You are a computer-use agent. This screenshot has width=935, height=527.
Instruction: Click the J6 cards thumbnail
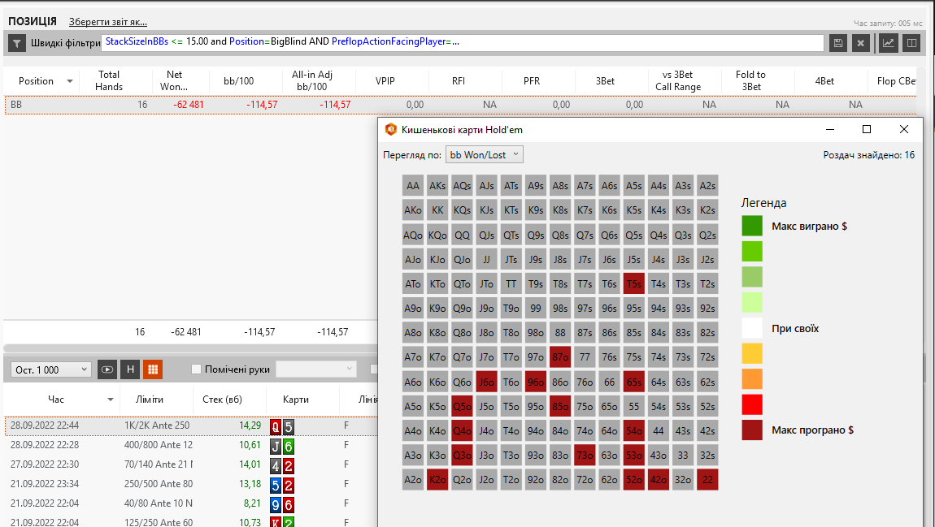click(x=281, y=446)
